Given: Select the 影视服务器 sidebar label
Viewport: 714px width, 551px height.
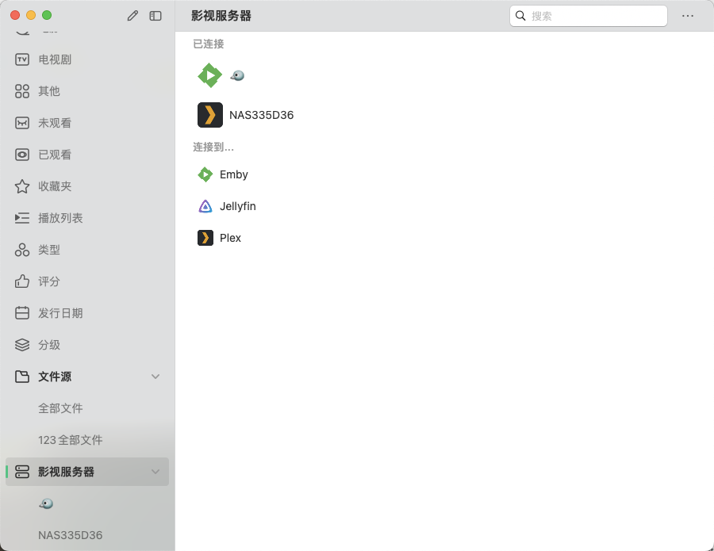Looking at the screenshot, I should pos(66,472).
